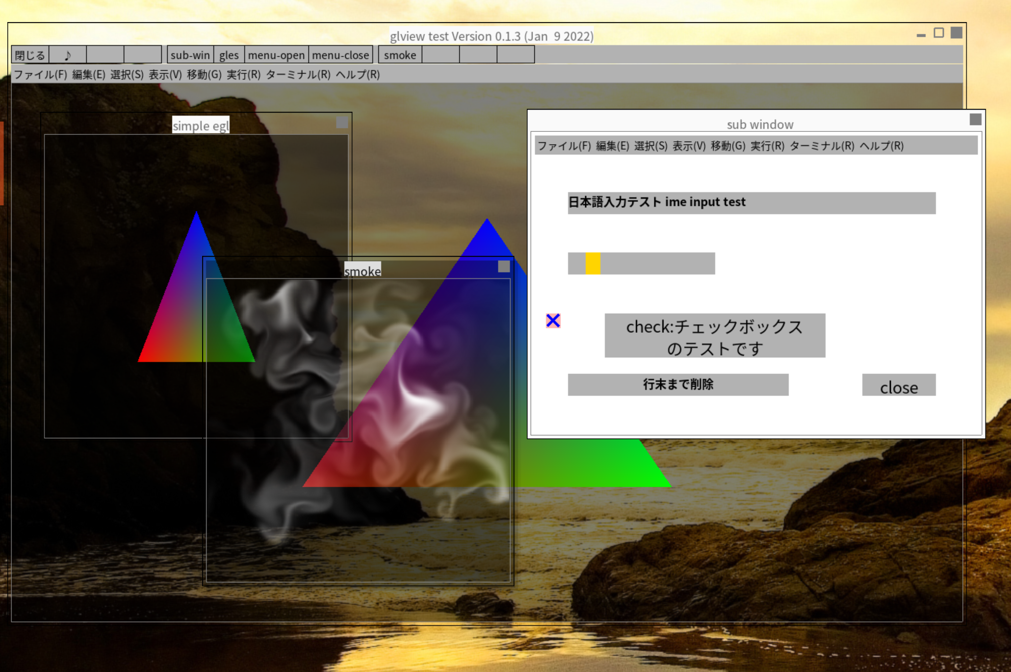This screenshot has width=1011, height=672.
Task: Maximize the glview test window
Action: 938,33
